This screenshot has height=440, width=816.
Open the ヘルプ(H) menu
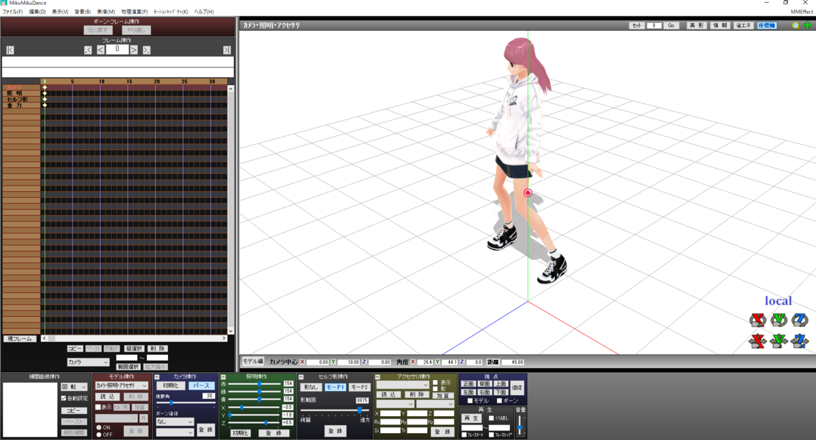click(x=203, y=12)
